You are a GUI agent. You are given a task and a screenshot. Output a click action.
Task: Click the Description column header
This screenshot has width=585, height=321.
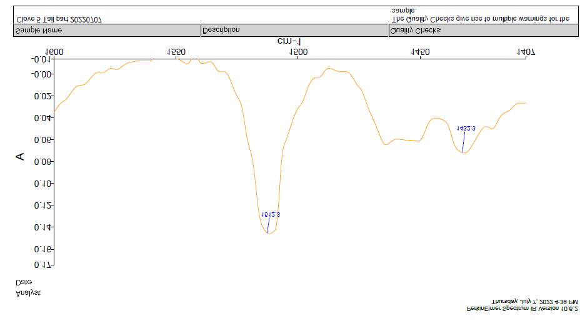point(295,30)
